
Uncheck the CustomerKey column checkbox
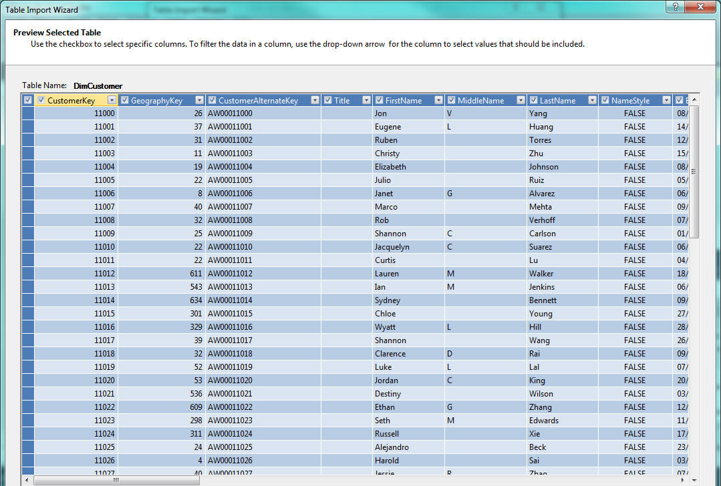coord(41,100)
